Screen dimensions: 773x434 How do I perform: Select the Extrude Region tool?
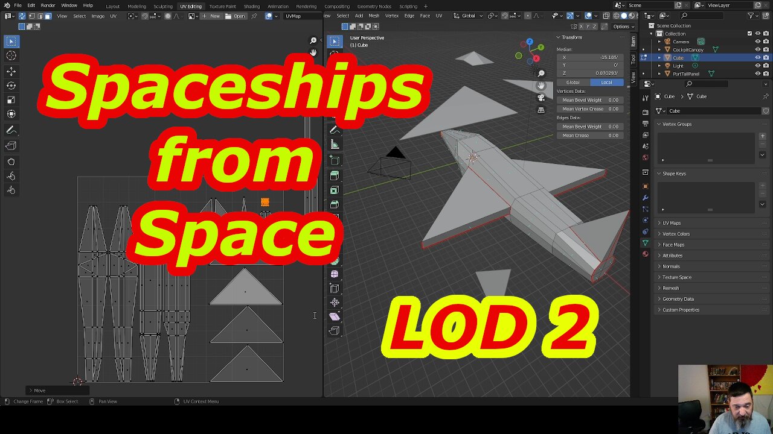click(335, 175)
